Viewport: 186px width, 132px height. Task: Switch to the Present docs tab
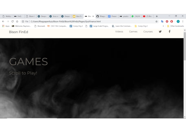pyautogui.click(x=113, y=16)
